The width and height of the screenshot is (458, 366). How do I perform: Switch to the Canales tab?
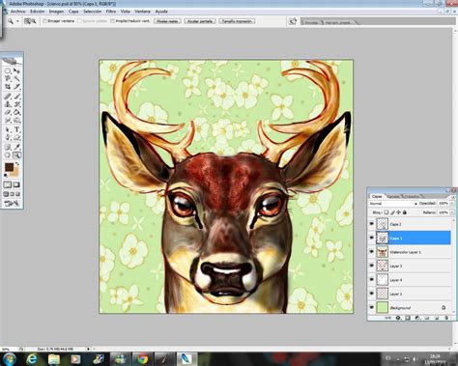393,196
